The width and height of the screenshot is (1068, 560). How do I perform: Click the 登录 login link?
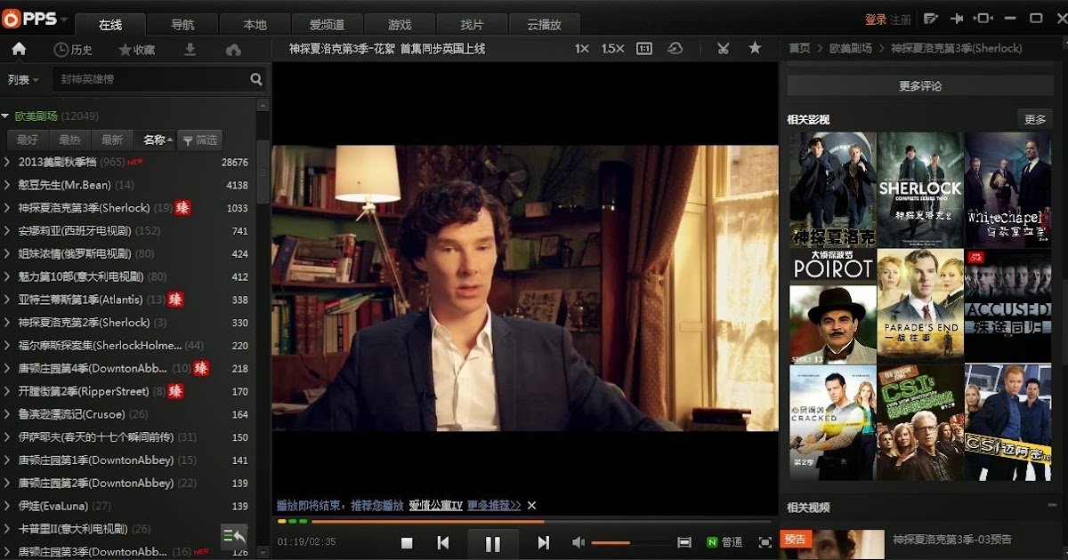tap(876, 20)
